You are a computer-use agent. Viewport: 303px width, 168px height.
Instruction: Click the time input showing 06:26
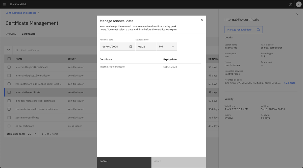(146, 46)
